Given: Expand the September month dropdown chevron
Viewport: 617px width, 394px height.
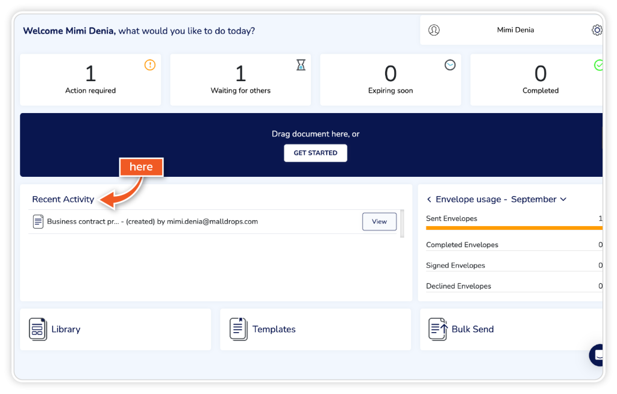Looking at the screenshot, I should tap(563, 199).
